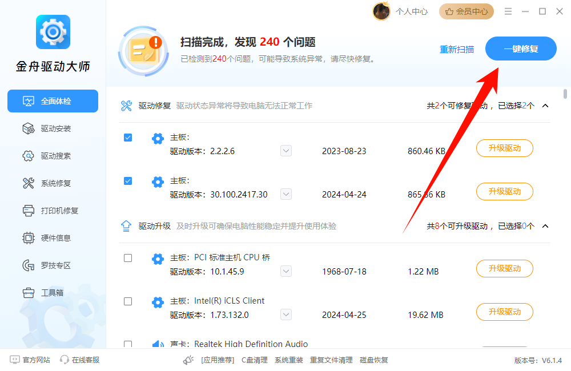Screen dimensions: 571x371
Task: Collapse the 驱动修复 section
Action: [545, 106]
